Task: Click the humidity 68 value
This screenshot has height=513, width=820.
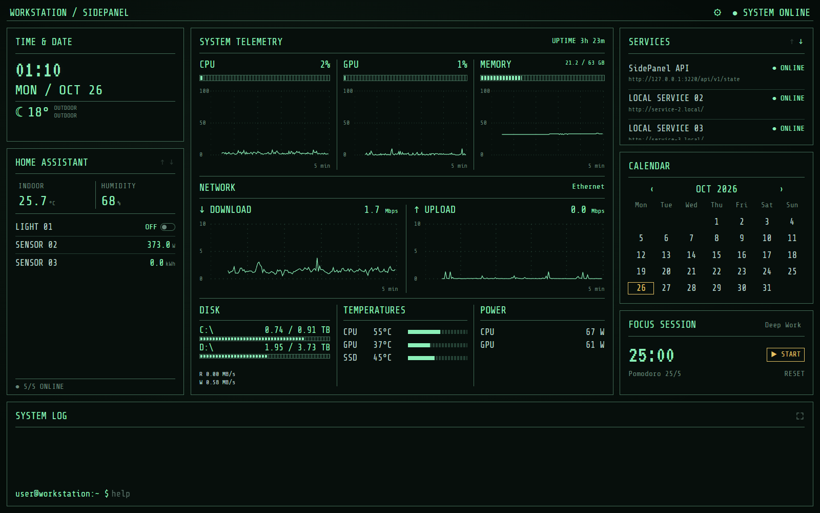Action: coord(108,201)
